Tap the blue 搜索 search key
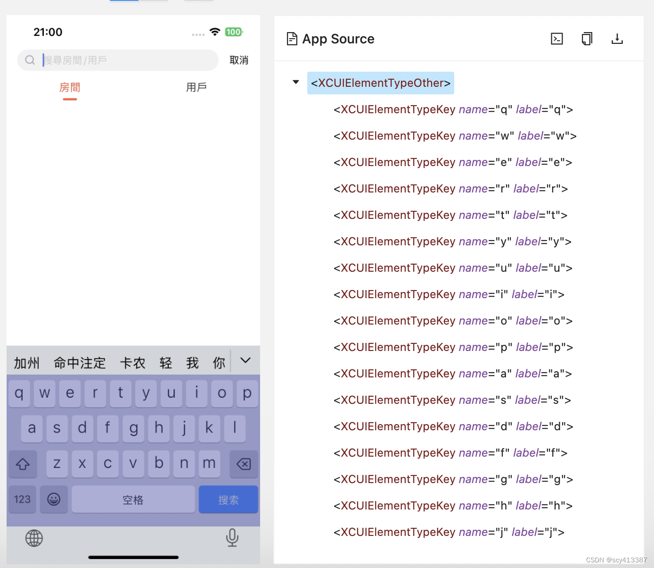This screenshot has height=568, width=654. point(229,499)
